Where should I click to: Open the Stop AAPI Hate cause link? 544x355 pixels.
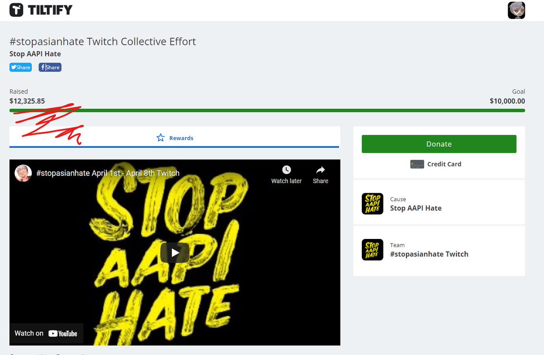coord(416,208)
